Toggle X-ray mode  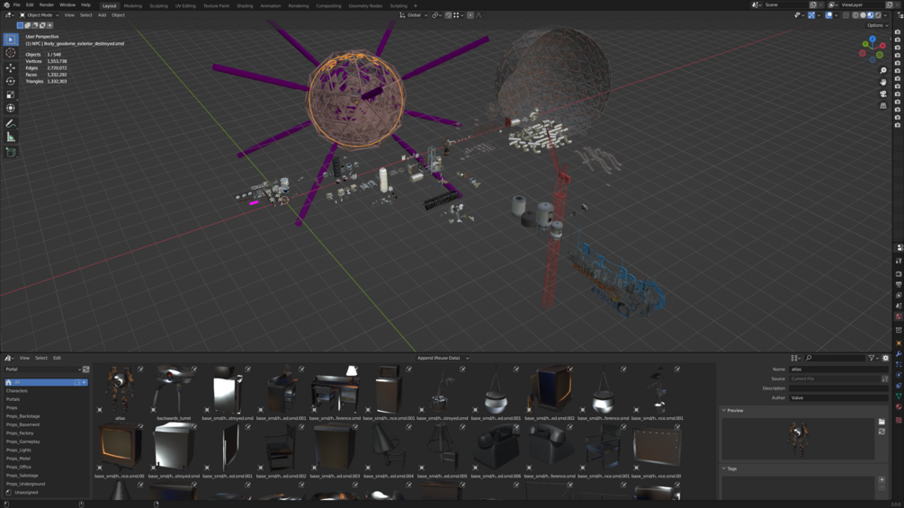[846, 15]
